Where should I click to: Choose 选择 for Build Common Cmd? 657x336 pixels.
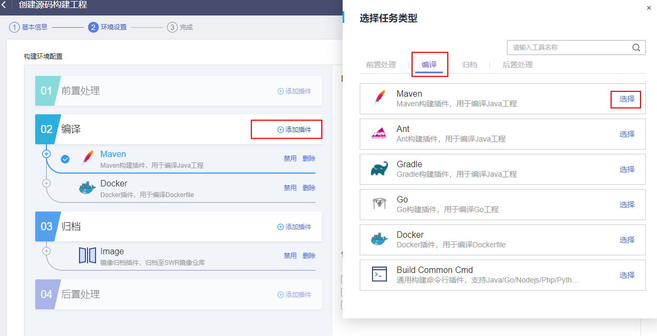click(x=627, y=275)
